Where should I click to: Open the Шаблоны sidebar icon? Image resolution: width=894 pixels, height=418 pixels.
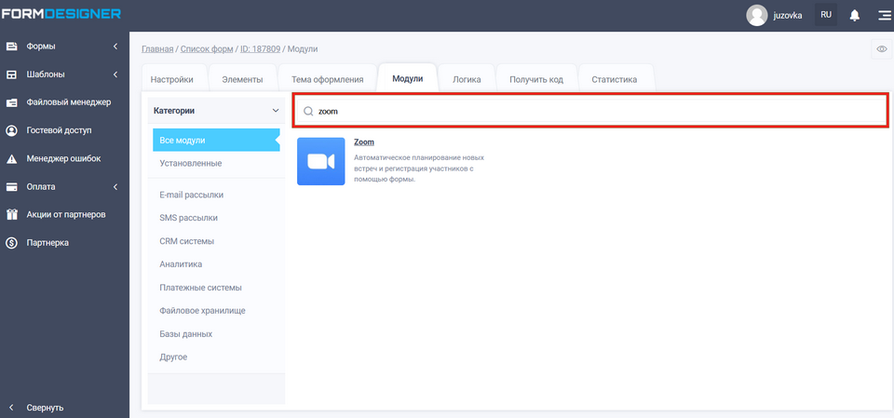point(11,74)
